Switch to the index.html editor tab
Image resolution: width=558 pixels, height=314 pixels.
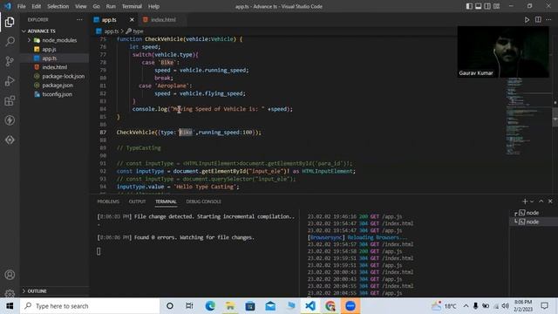(163, 20)
